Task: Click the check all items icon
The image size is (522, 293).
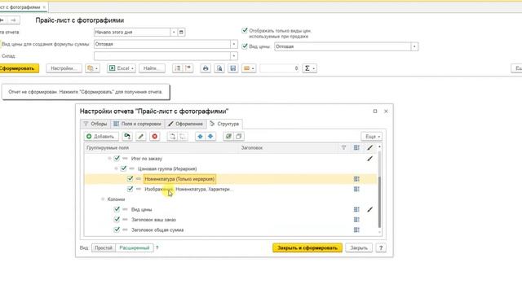Action: [228, 137]
